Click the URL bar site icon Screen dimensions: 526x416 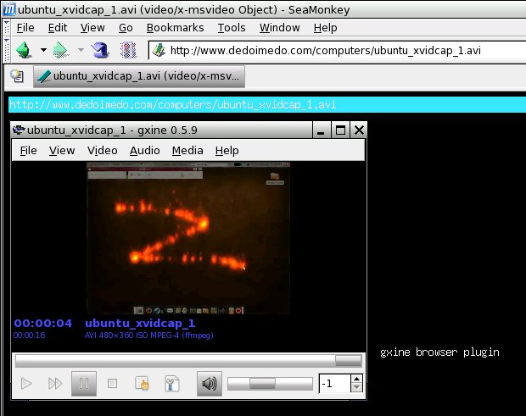click(159, 50)
